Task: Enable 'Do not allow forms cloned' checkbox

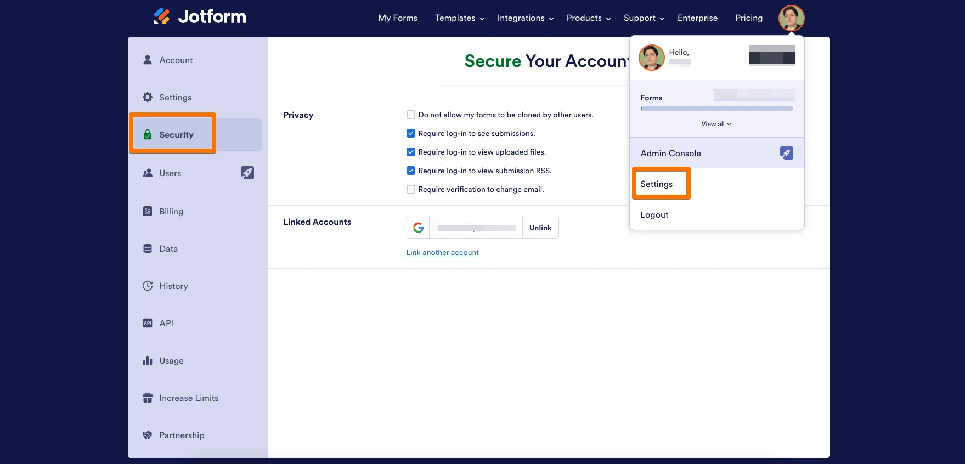Action: (411, 115)
